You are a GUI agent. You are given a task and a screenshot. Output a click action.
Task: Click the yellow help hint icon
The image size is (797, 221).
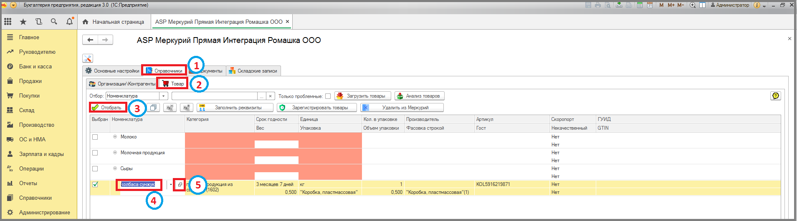click(775, 96)
